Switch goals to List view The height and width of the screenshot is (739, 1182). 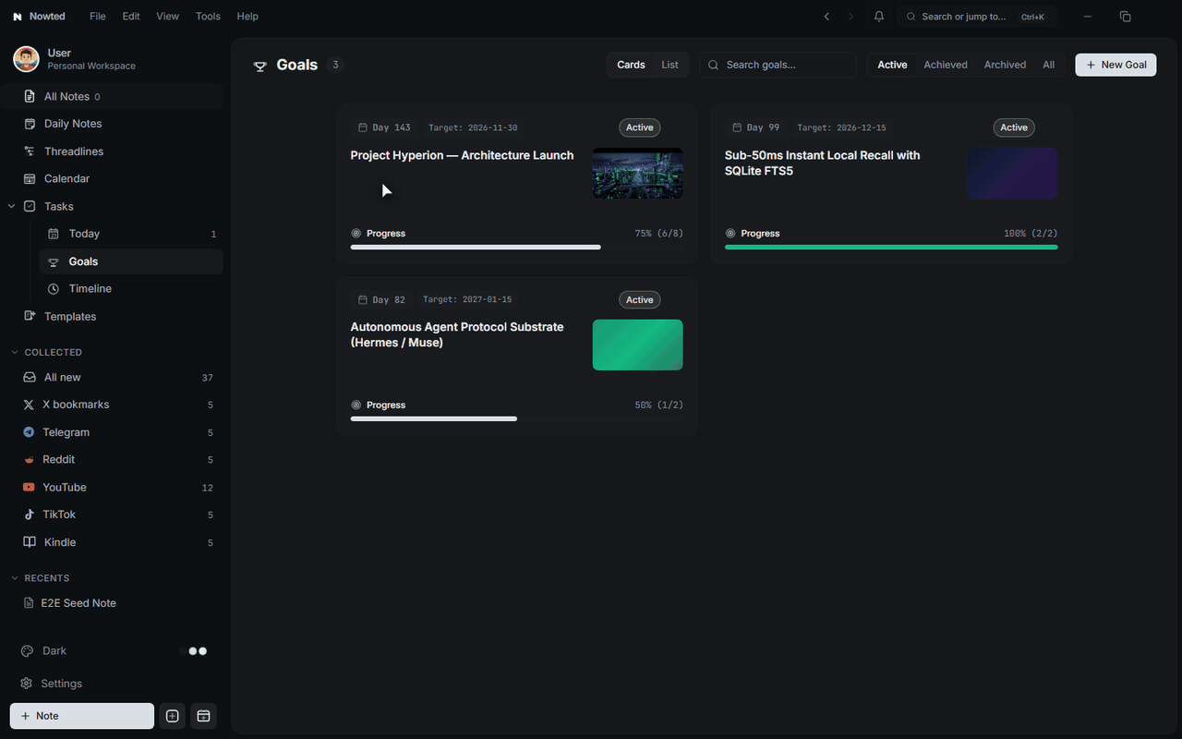pos(669,65)
